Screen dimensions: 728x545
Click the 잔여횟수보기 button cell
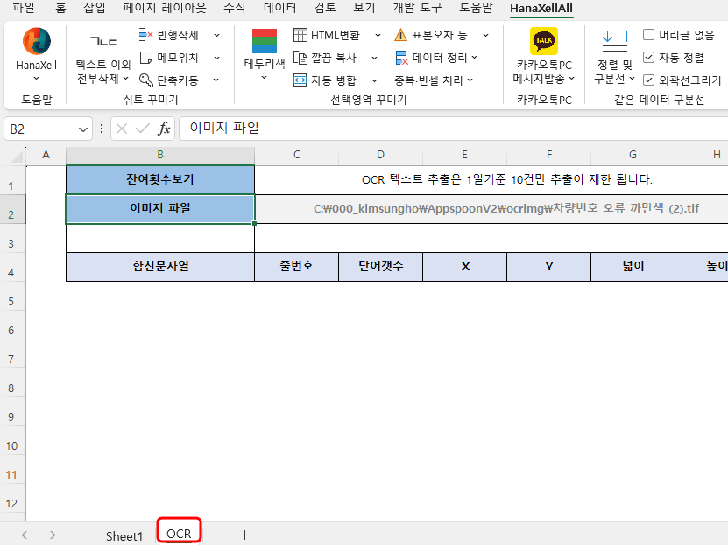tap(160, 180)
